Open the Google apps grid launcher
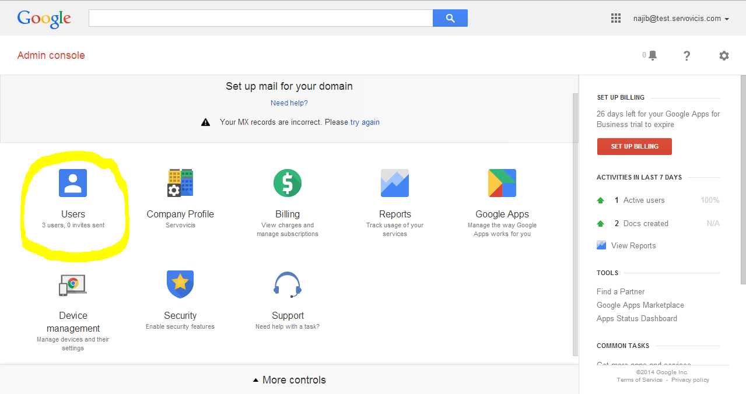The width and height of the screenshot is (746, 394). 616,18
